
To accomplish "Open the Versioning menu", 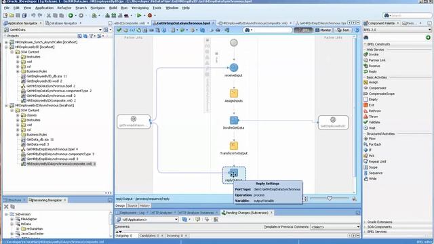I will coord(140,7).
